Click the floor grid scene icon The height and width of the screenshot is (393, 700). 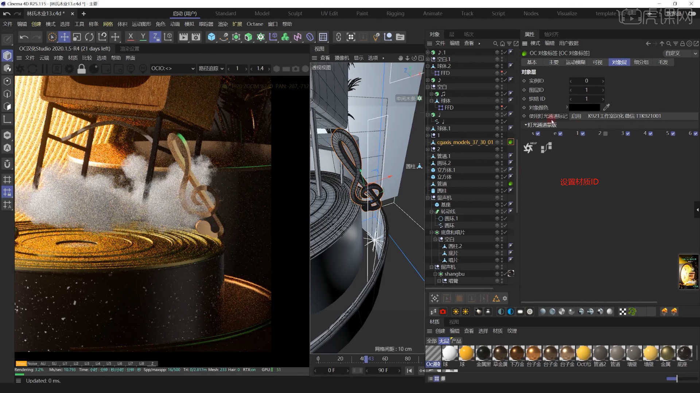(323, 37)
